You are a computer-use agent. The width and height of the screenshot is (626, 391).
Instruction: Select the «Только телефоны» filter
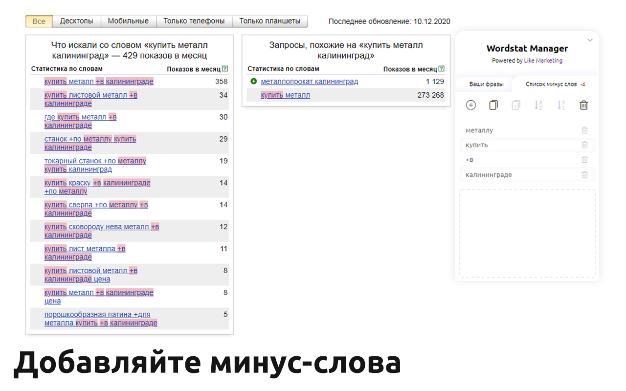pos(194,21)
